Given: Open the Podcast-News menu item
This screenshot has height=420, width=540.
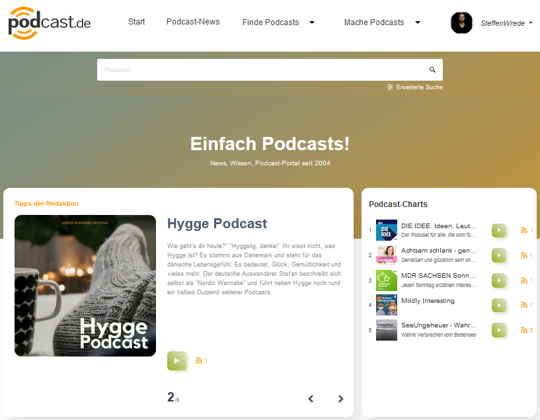Looking at the screenshot, I should pyautogui.click(x=193, y=22).
